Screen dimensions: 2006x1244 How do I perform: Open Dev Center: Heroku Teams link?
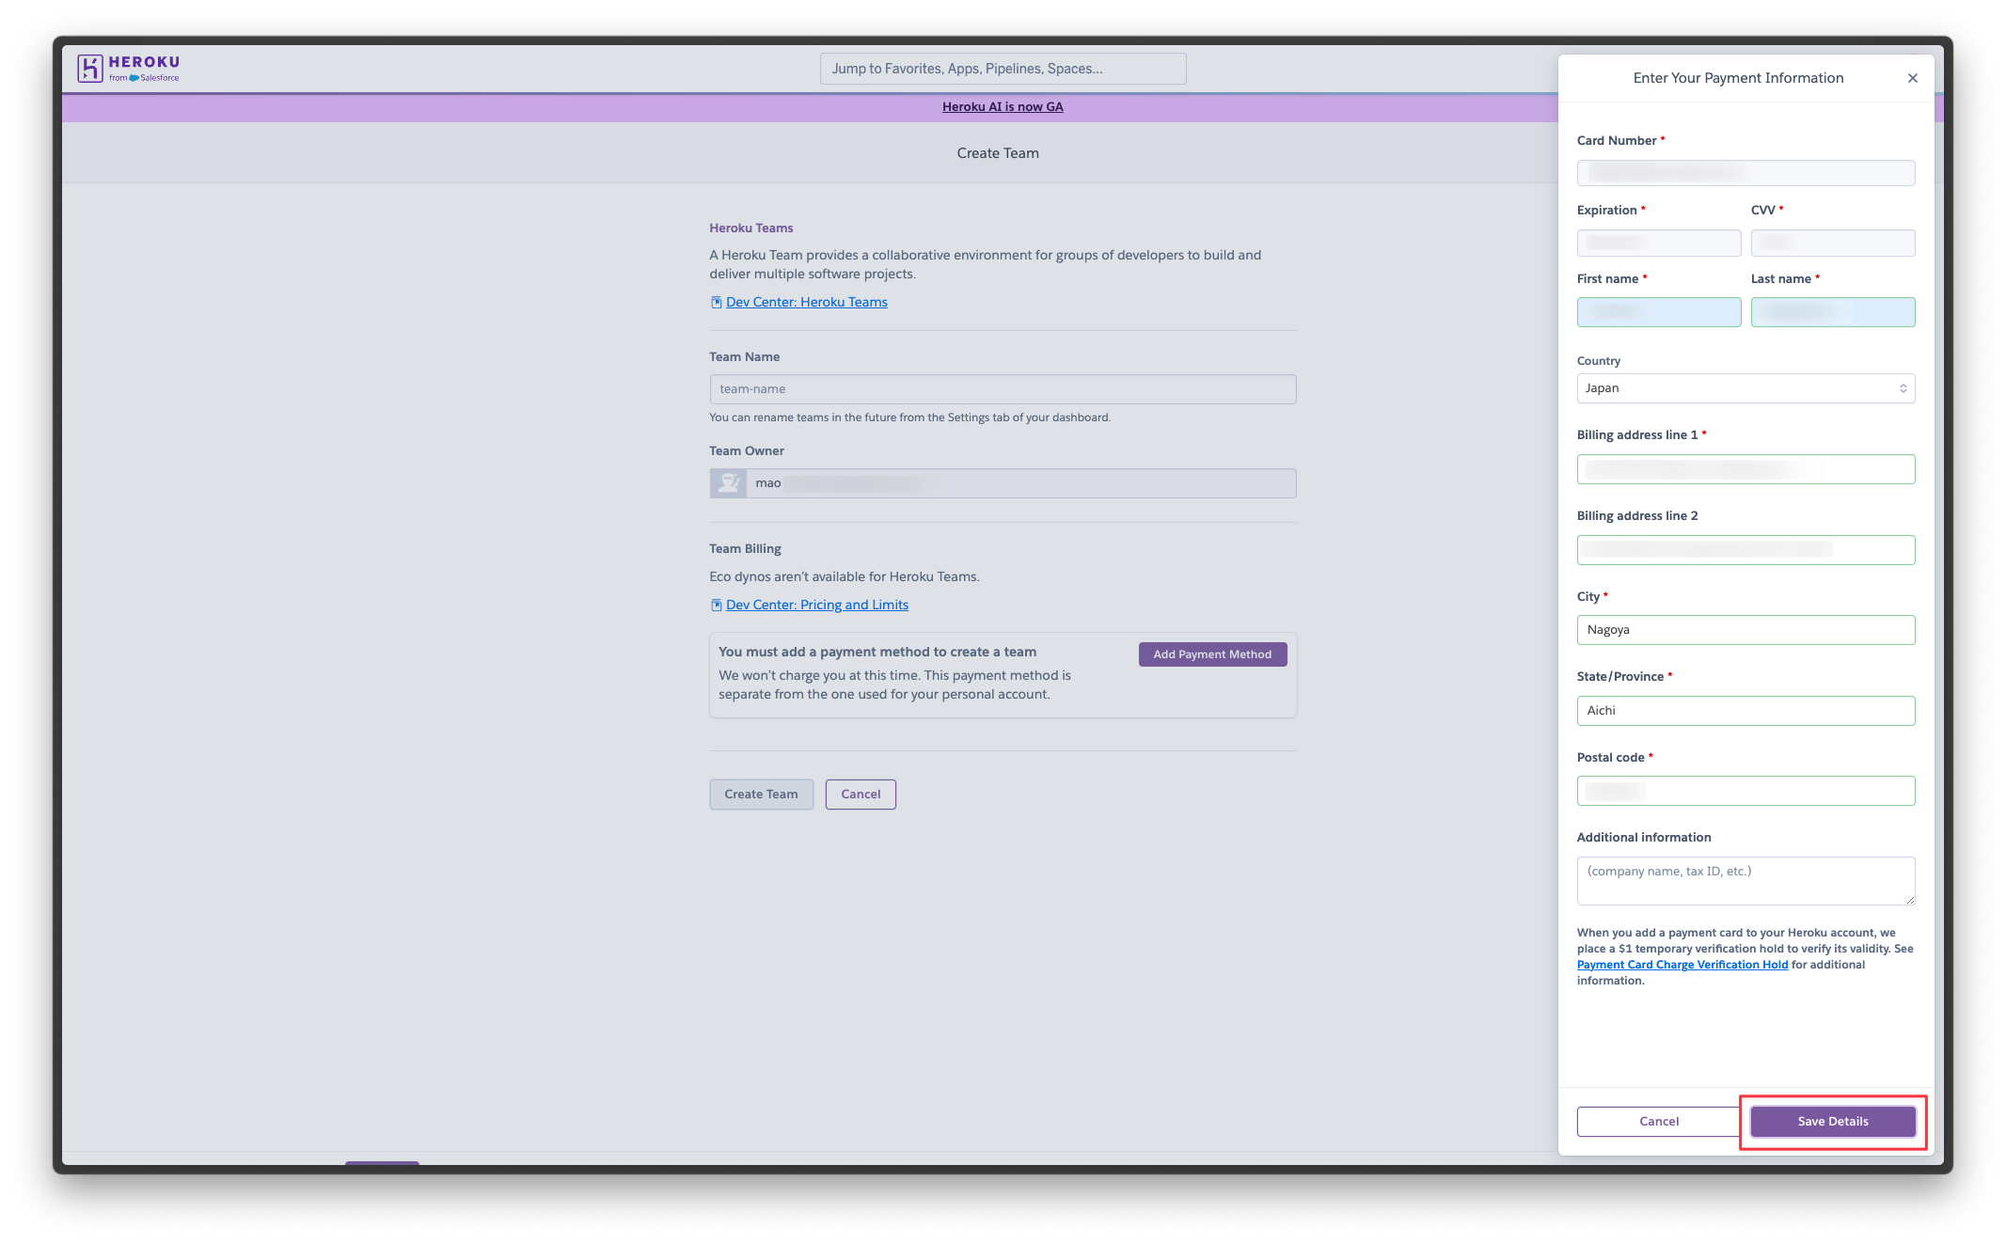pos(806,303)
